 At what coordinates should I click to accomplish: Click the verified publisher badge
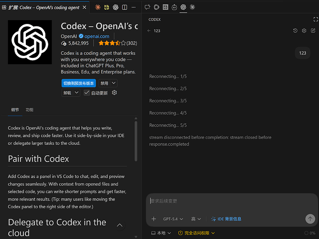81,36
